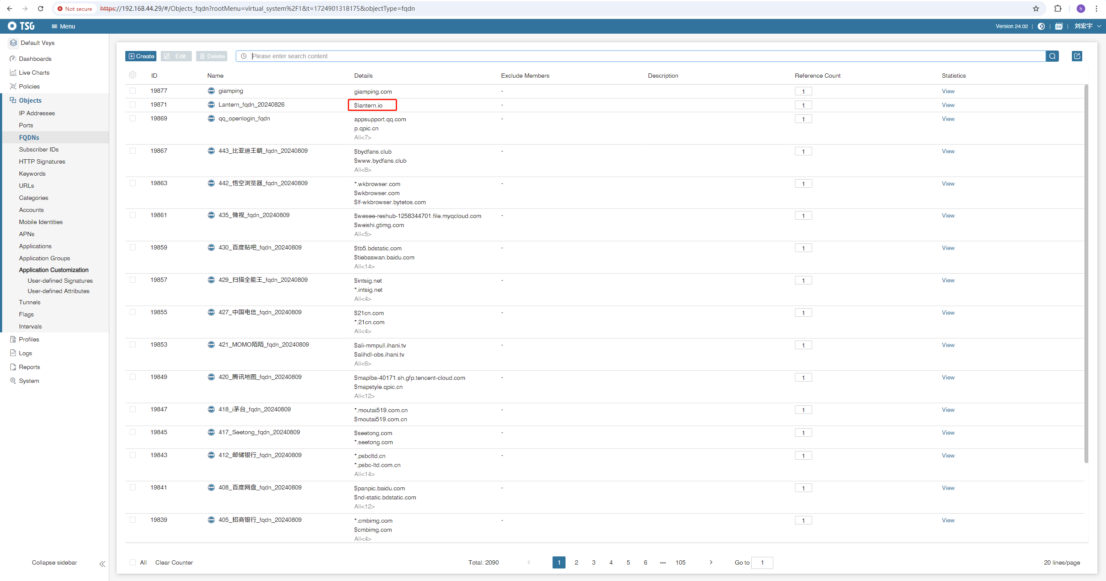Check the box for ID 19877
This screenshot has width=1106, height=581.
[133, 91]
